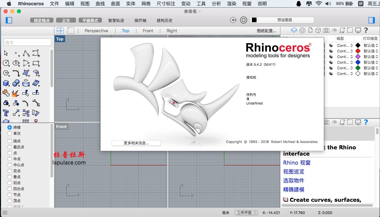
Task: Expand the 未命名 title dropdown chevron
Action: [199, 11]
